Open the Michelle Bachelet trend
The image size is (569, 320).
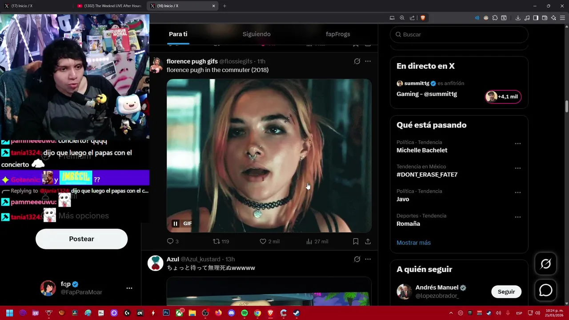pyautogui.click(x=422, y=150)
